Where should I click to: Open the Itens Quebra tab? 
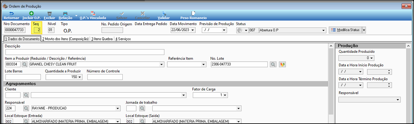(x=102, y=39)
